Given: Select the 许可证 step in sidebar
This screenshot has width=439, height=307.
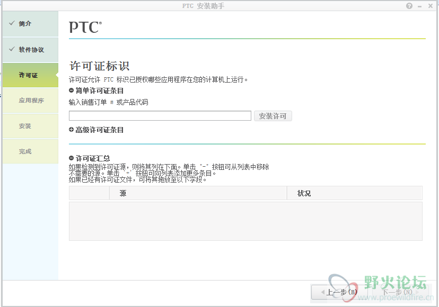Looking at the screenshot, I should click(x=31, y=75).
